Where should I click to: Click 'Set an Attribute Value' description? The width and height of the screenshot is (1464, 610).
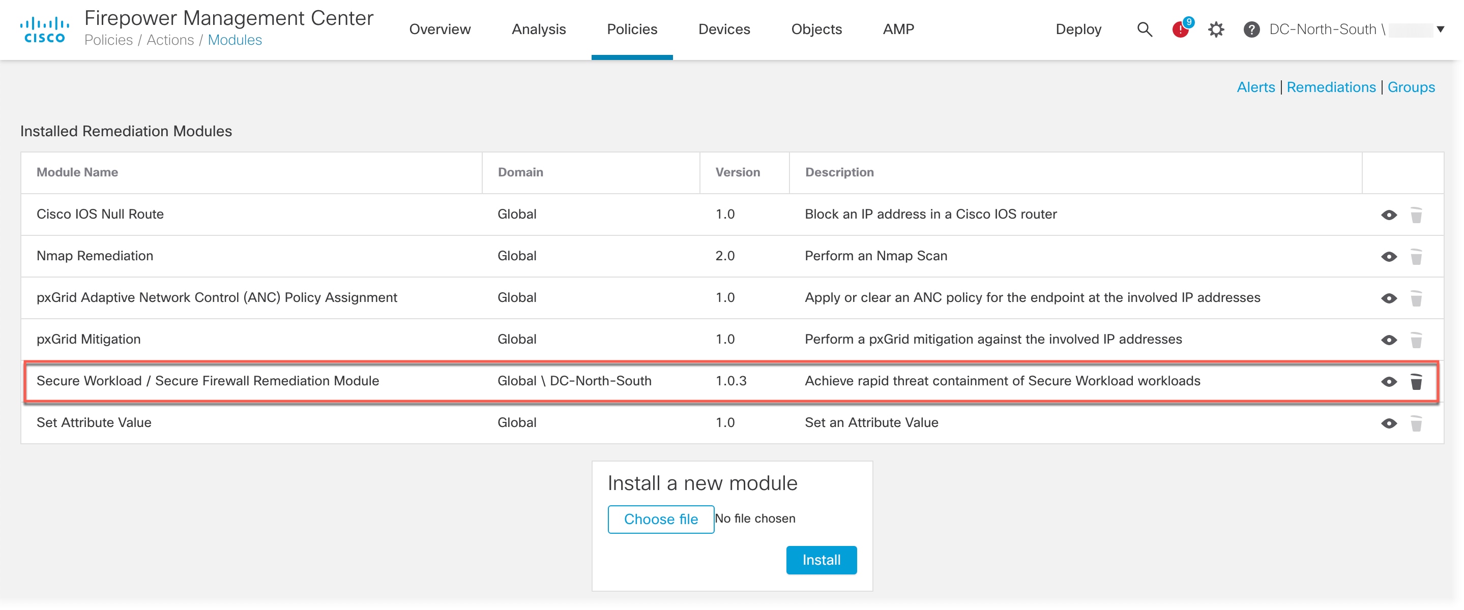871,422
